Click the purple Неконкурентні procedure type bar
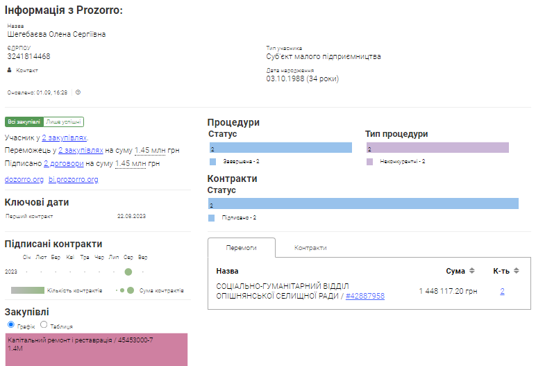 pos(437,148)
